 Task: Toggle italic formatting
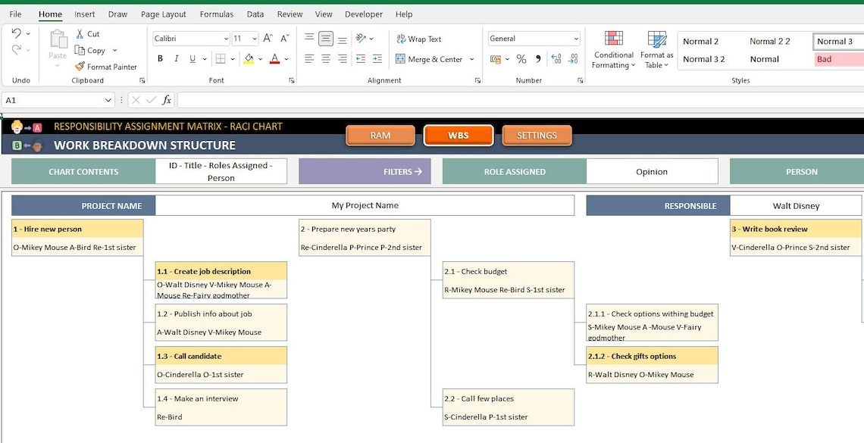pyautogui.click(x=176, y=58)
